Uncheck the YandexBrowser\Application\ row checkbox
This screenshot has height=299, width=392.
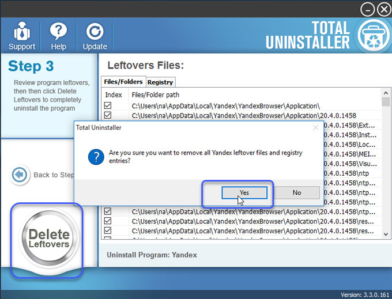click(108, 105)
